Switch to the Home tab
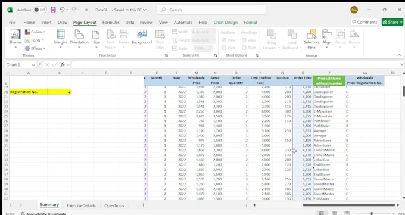 click(x=29, y=23)
